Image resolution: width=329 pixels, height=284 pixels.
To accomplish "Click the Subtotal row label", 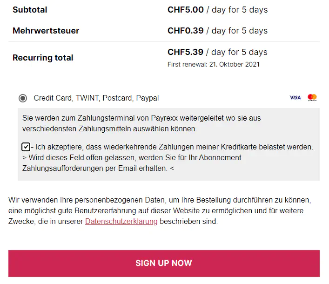I will (x=30, y=10).
